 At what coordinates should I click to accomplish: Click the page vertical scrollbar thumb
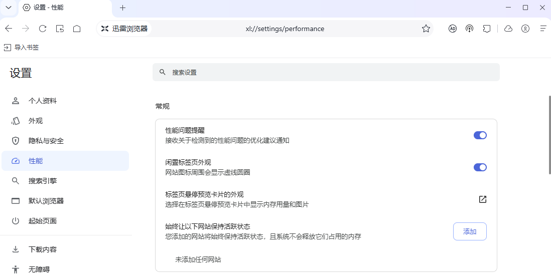(x=549, y=134)
